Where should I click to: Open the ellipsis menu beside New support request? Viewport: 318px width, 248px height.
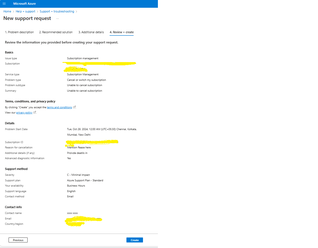(58, 19)
